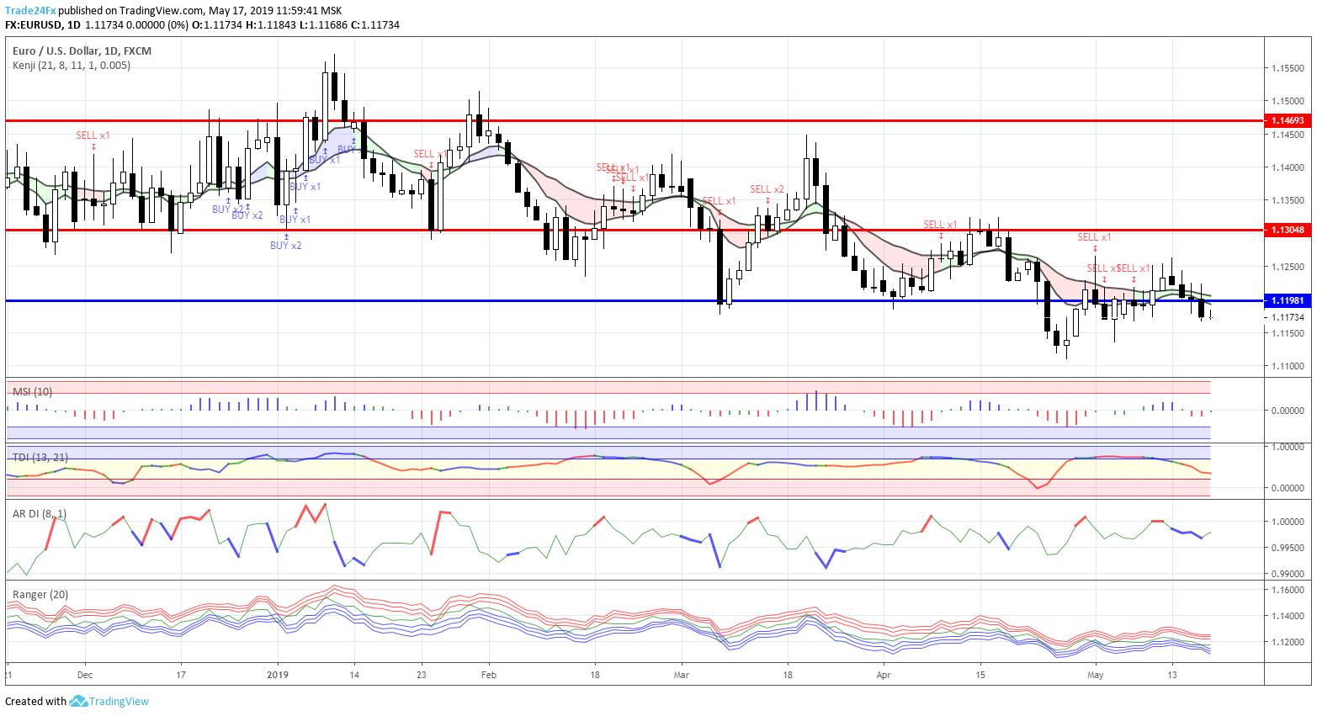
Task: Click the Euro / U.S. Dollar, 1D, FXCM title
Action: click(82, 50)
